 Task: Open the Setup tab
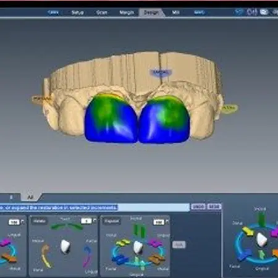(77, 12)
